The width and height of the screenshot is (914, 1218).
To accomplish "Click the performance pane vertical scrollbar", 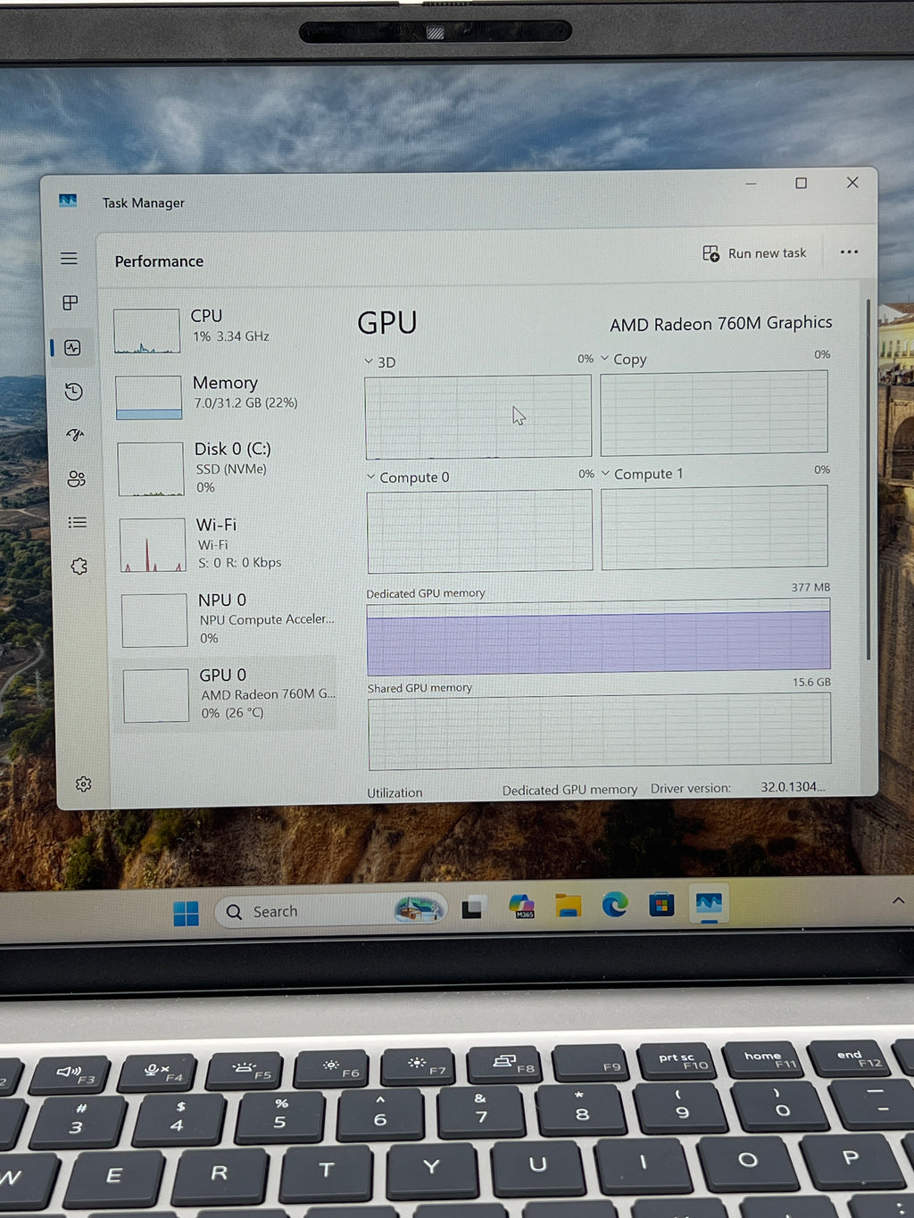I will [868, 480].
